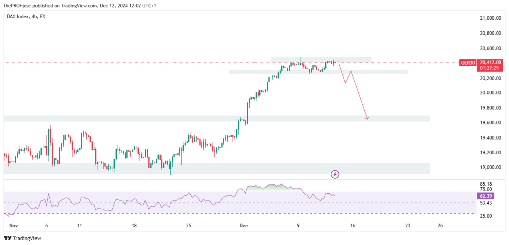The width and height of the screenshot is (509, 245).
Task: Click the Dec label on the time axis
Action: tap(243, 225)
